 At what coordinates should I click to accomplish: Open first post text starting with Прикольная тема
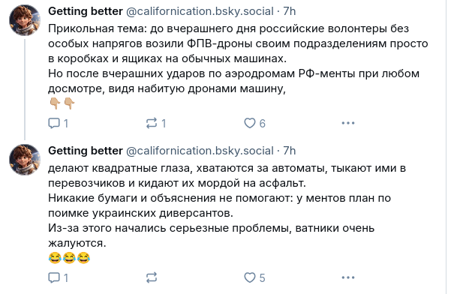coord(238,58)
